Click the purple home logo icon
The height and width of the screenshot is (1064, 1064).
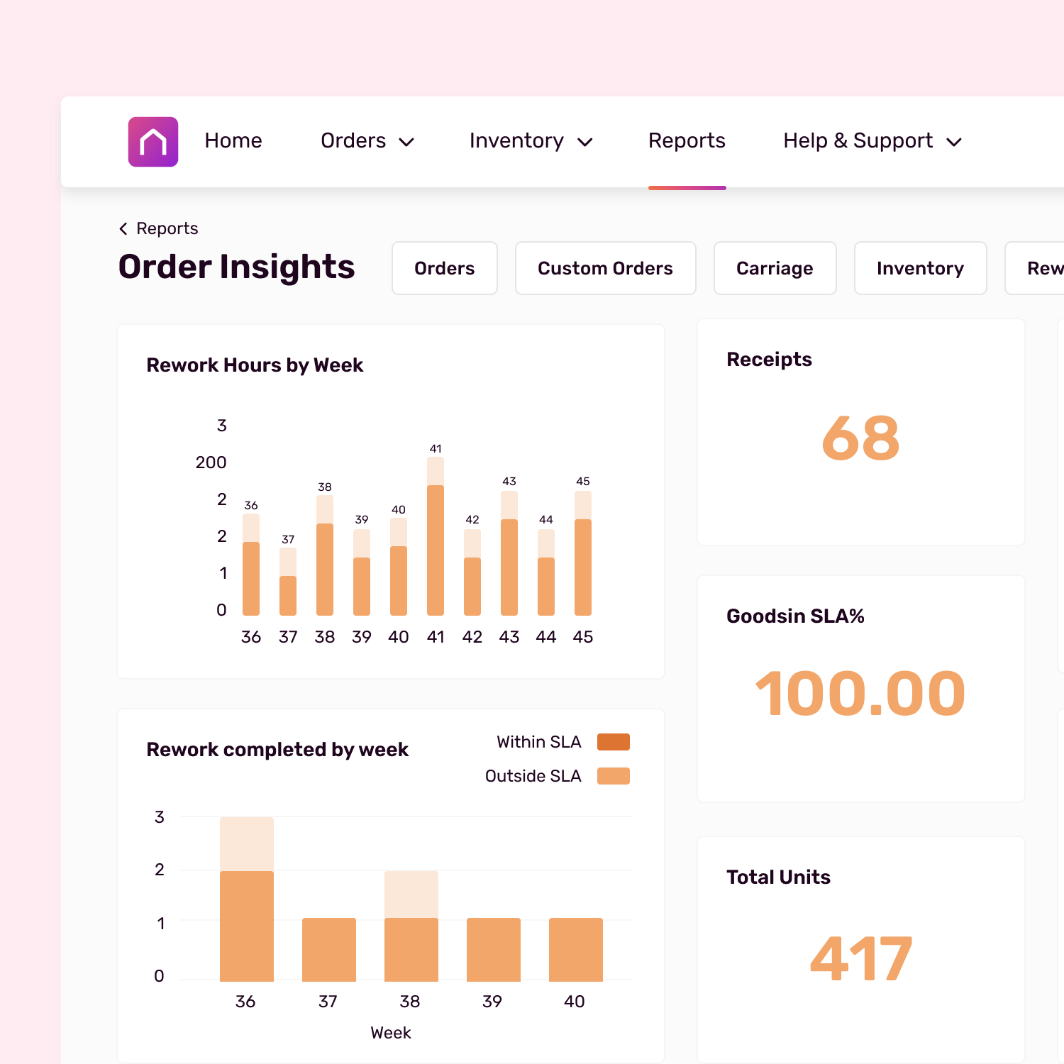[153, 142]
